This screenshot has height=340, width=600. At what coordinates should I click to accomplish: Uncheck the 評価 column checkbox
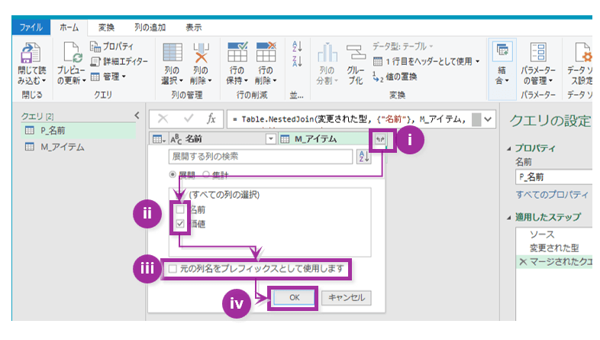coord(179,224)
